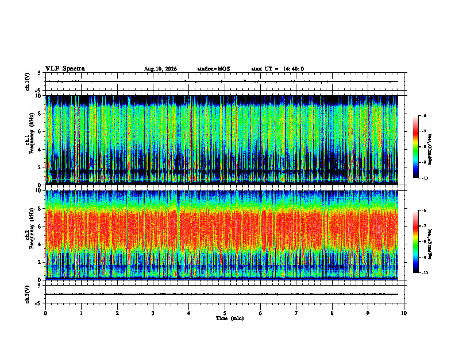Click the time axis tick label "9"
The width and height of the screenshot is (455, 351).
[368, 313]
